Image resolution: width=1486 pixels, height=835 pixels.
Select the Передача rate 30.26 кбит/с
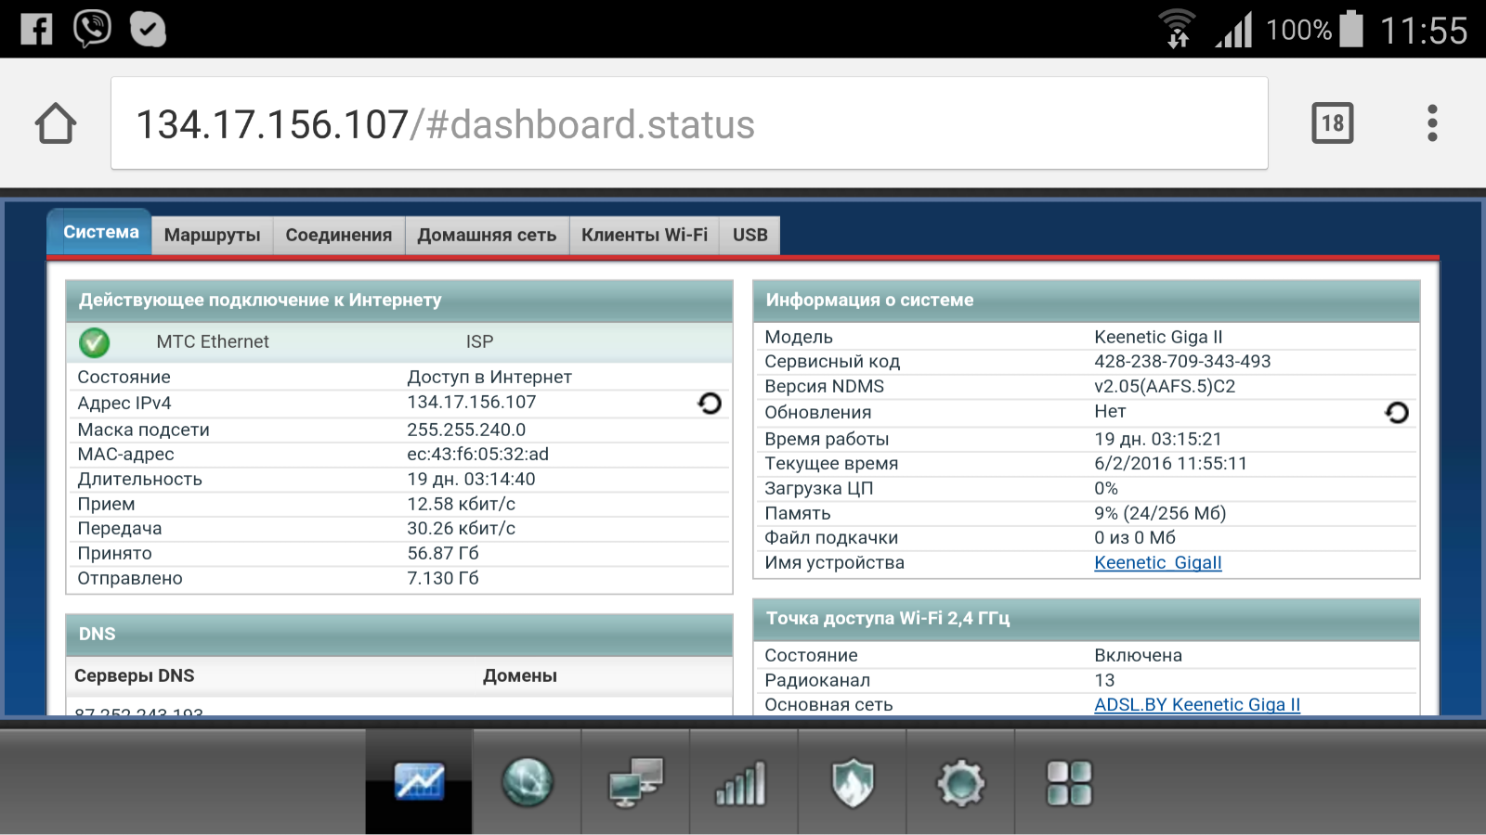pos(462,528)
